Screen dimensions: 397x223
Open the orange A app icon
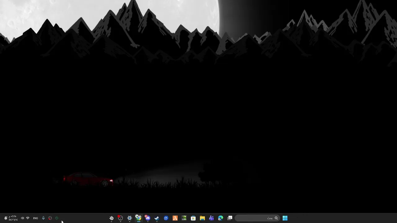[175, 218]
